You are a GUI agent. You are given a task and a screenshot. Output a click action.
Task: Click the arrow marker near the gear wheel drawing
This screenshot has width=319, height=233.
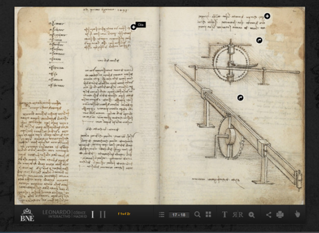pyautogui.click(x=259, y=40)
